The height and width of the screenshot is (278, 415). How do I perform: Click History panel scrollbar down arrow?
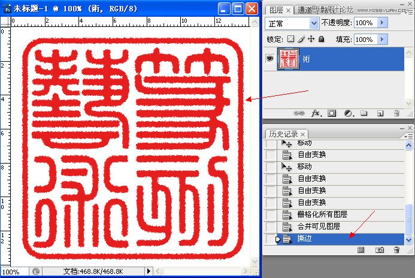408,240
